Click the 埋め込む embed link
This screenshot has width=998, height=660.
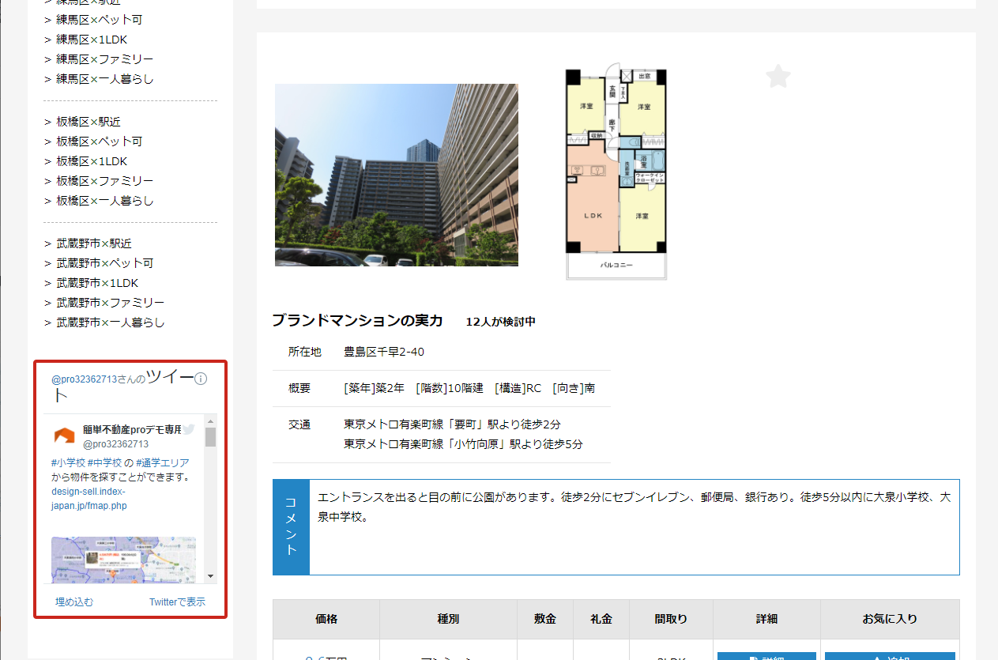tap(74, 602)
